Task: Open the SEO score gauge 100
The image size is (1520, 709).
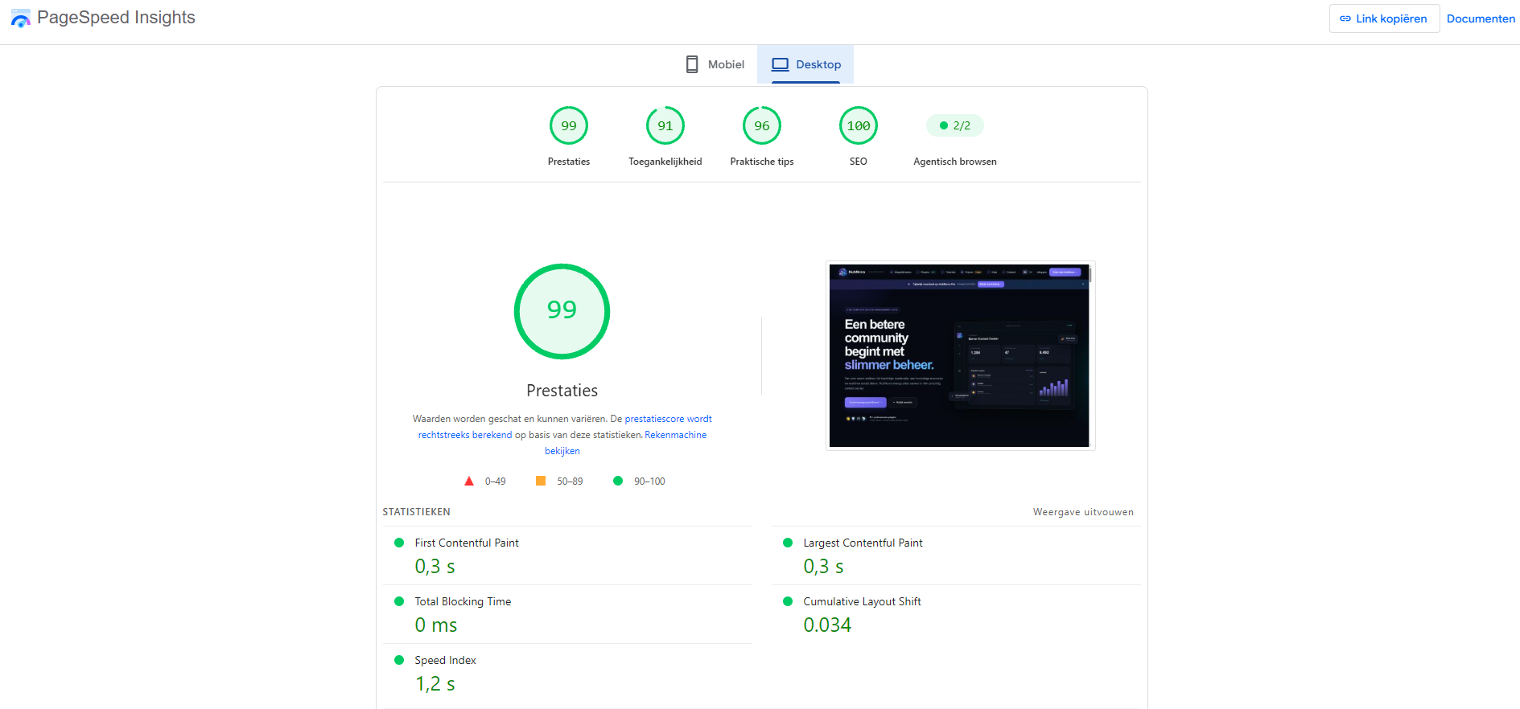Action: pos(859,126)
